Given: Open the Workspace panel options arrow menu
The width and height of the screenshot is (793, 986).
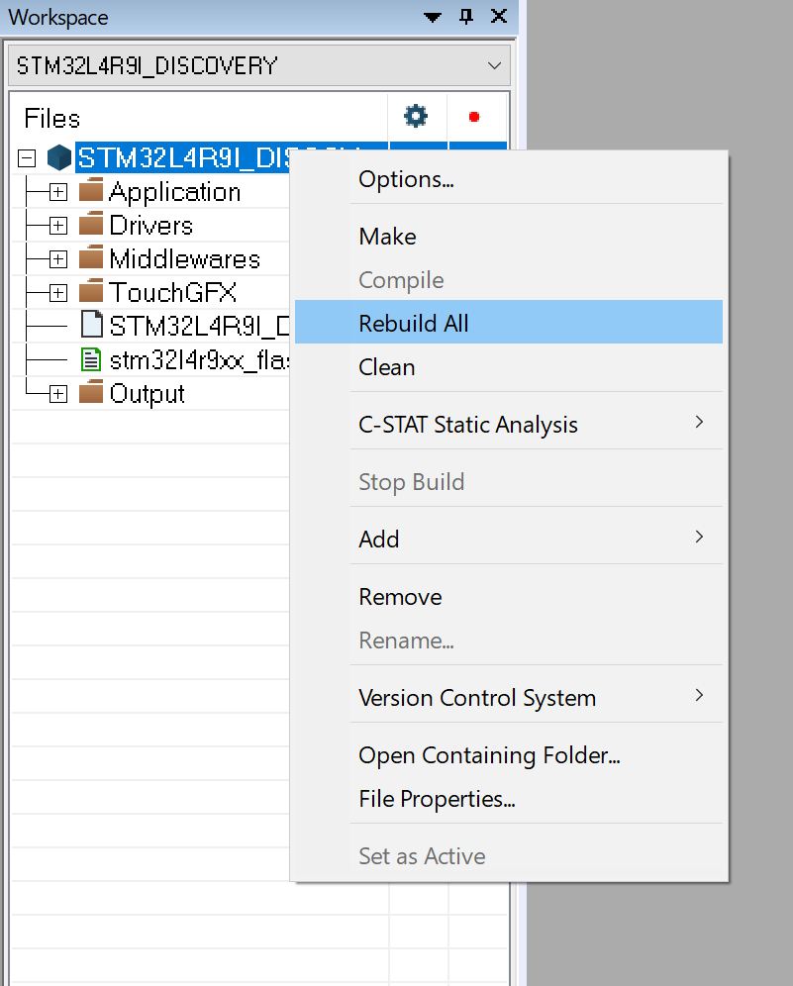Looking at the screenshot, I should coord(433,17).
